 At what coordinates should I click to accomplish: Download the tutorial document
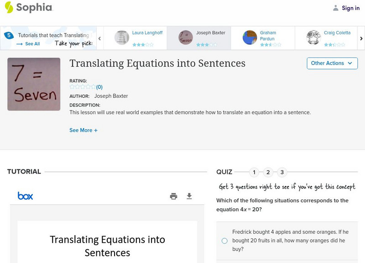pos(189,196)
